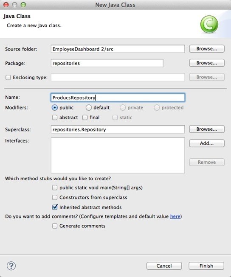Browse for the package
Viewport: 231px width, 277px height.
(207, 63)
